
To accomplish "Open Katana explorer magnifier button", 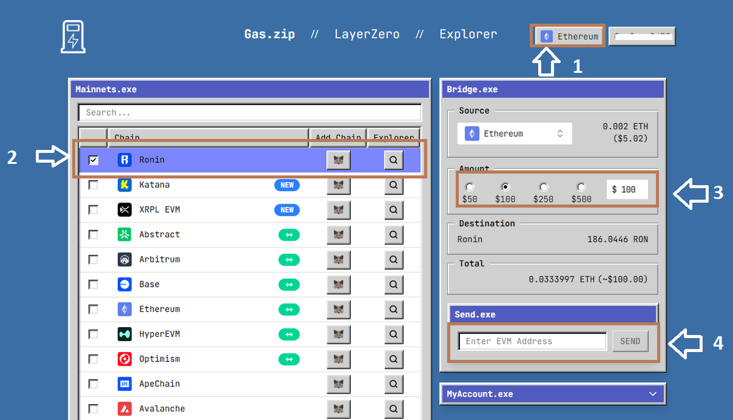I will point(394,185).
